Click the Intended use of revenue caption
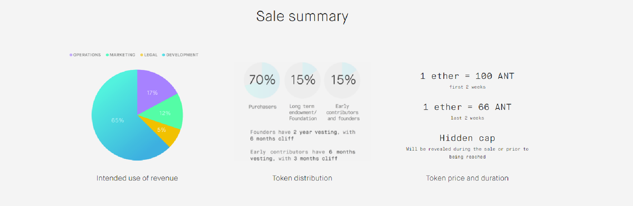The height and width of the screenshot is (206, 633). pos(137,178)
